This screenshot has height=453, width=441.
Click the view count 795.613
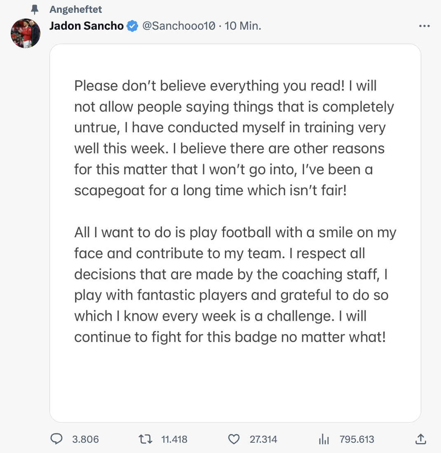(357, 439)
